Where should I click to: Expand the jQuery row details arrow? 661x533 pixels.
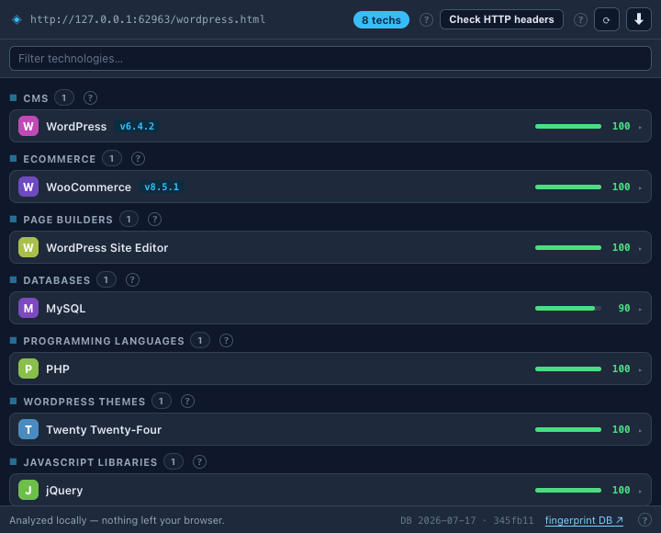pyautogui.click(x=640, y=492)
